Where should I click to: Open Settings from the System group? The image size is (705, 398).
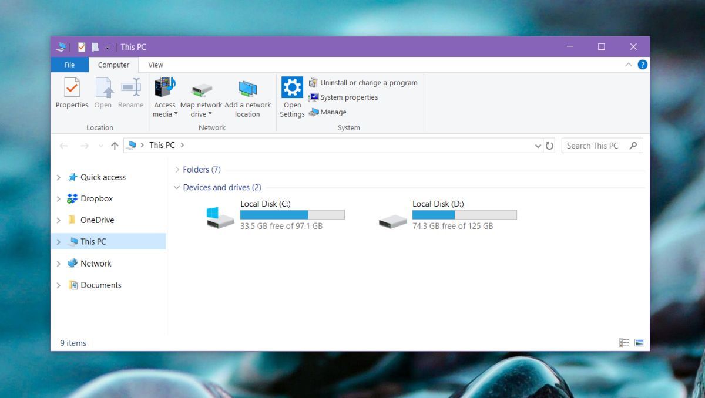point(291,94)
